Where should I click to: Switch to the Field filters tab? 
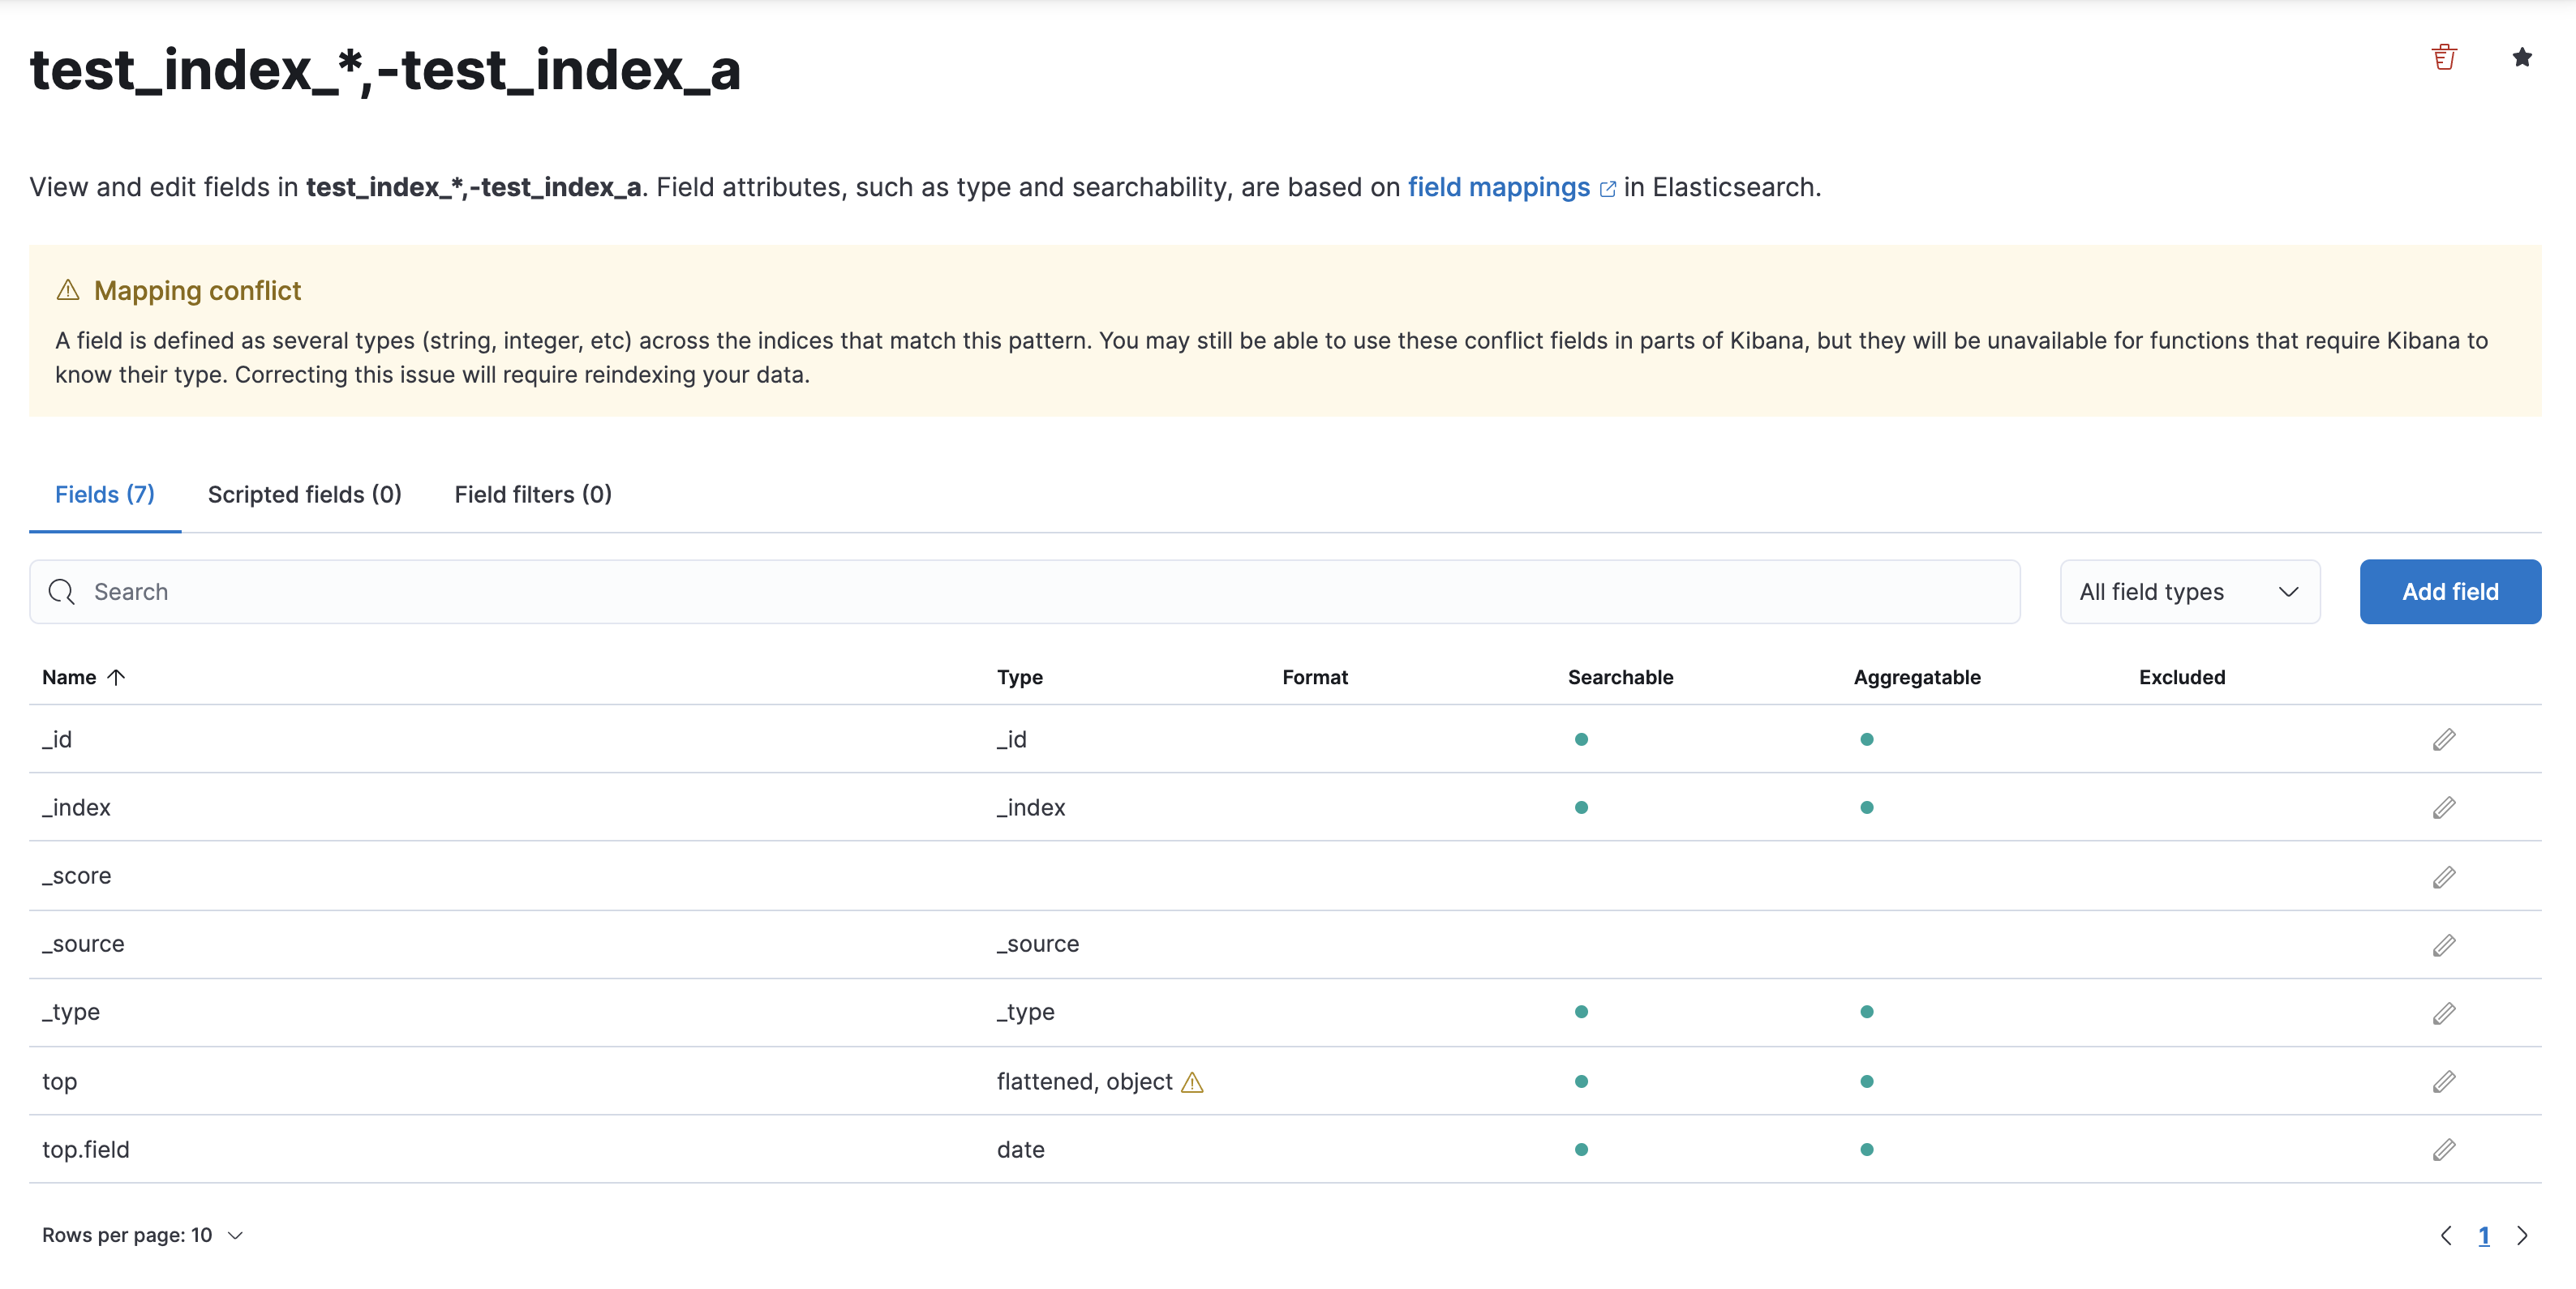[x=531, y=494]
